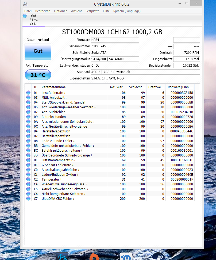
Task: Click the 31 °C temperature button
Action: pyautogui.click(x=38, y=75)
